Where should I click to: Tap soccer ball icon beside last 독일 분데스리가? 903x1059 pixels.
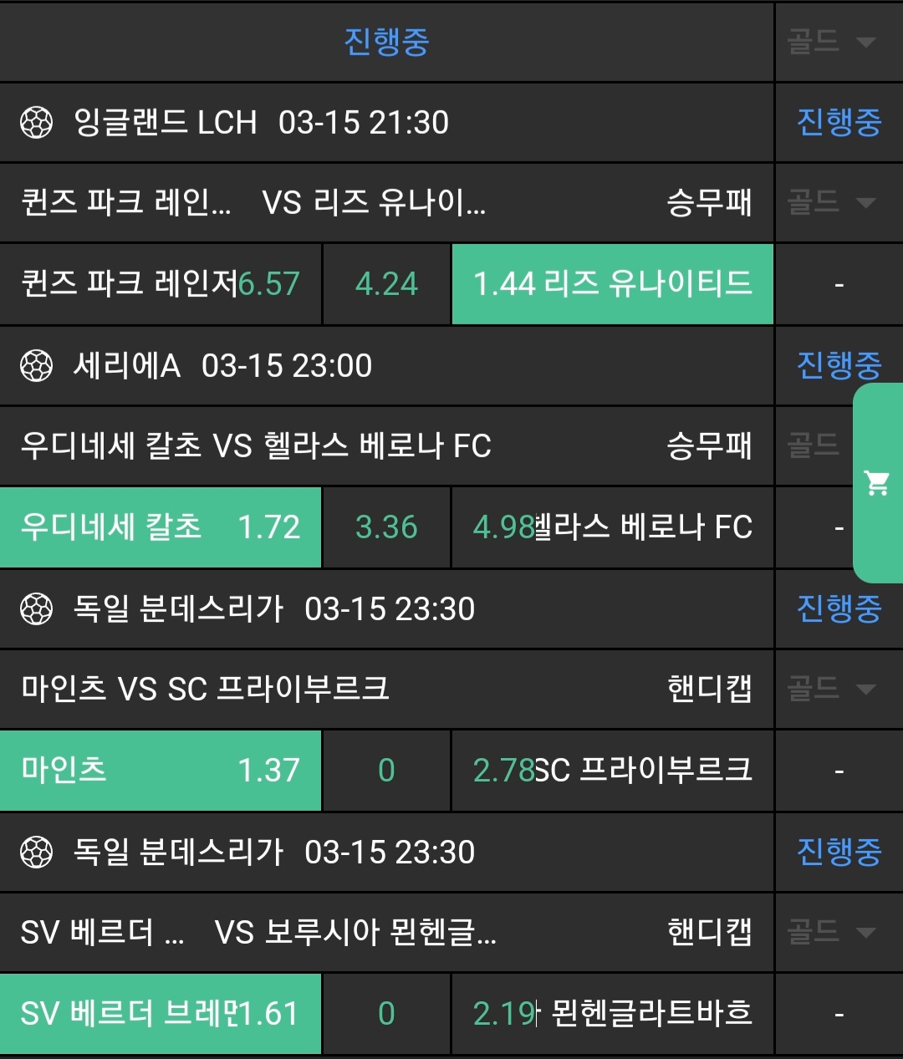(x=36, y=853)
